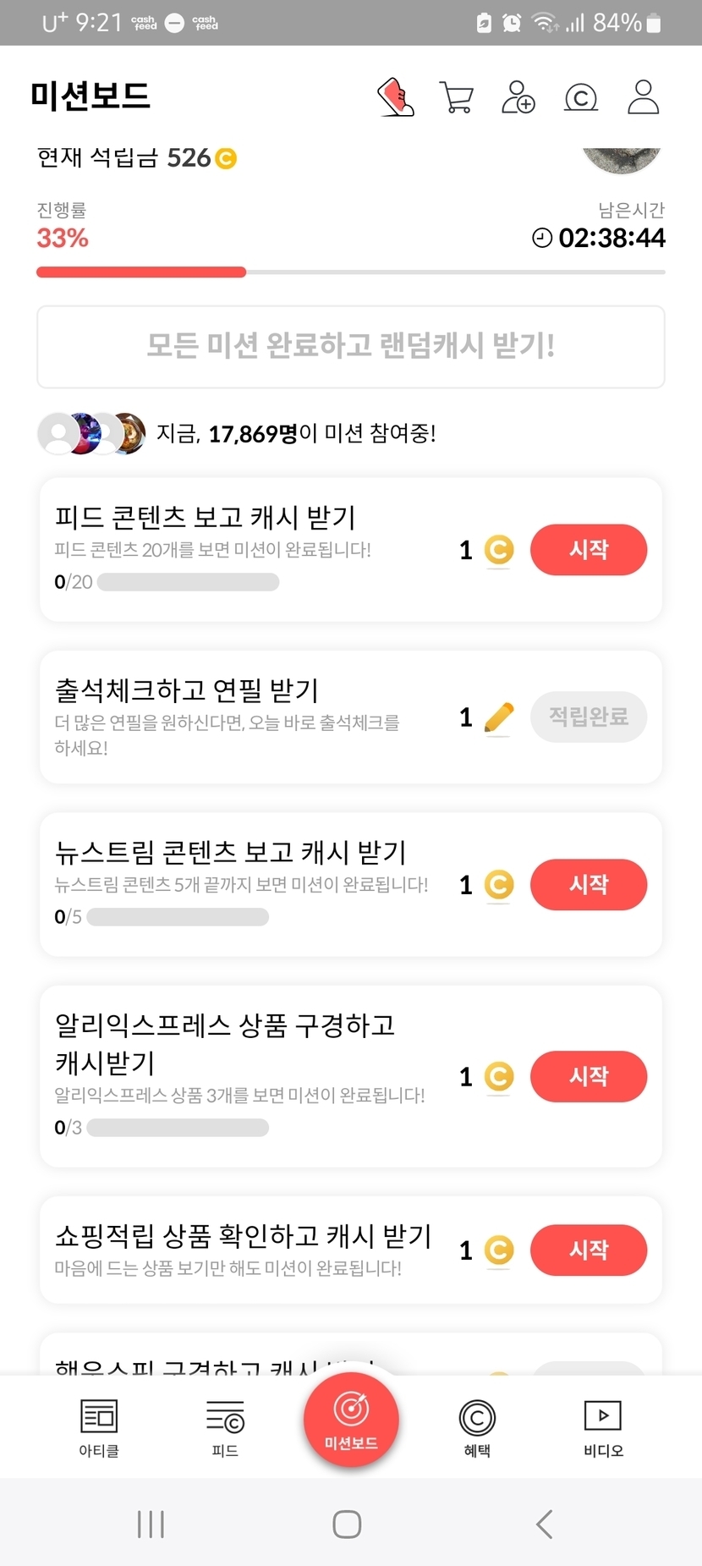Tap the invite friend icon

coord(518,97)
